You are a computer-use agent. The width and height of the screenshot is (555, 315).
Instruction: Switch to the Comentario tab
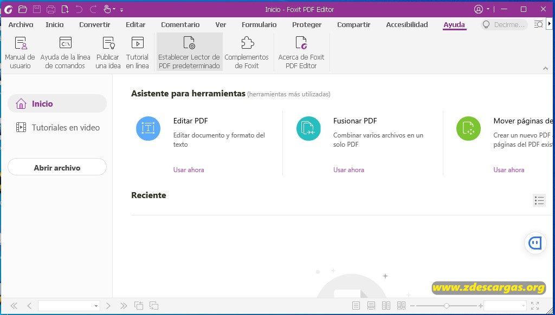point(180,25)
